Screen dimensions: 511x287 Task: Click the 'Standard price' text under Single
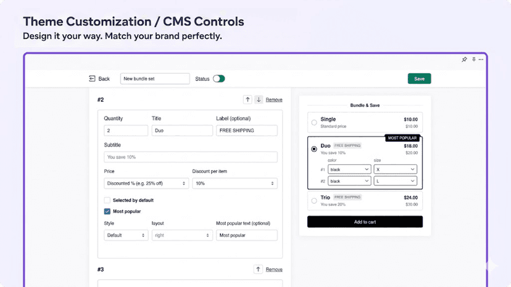point(333,126)
